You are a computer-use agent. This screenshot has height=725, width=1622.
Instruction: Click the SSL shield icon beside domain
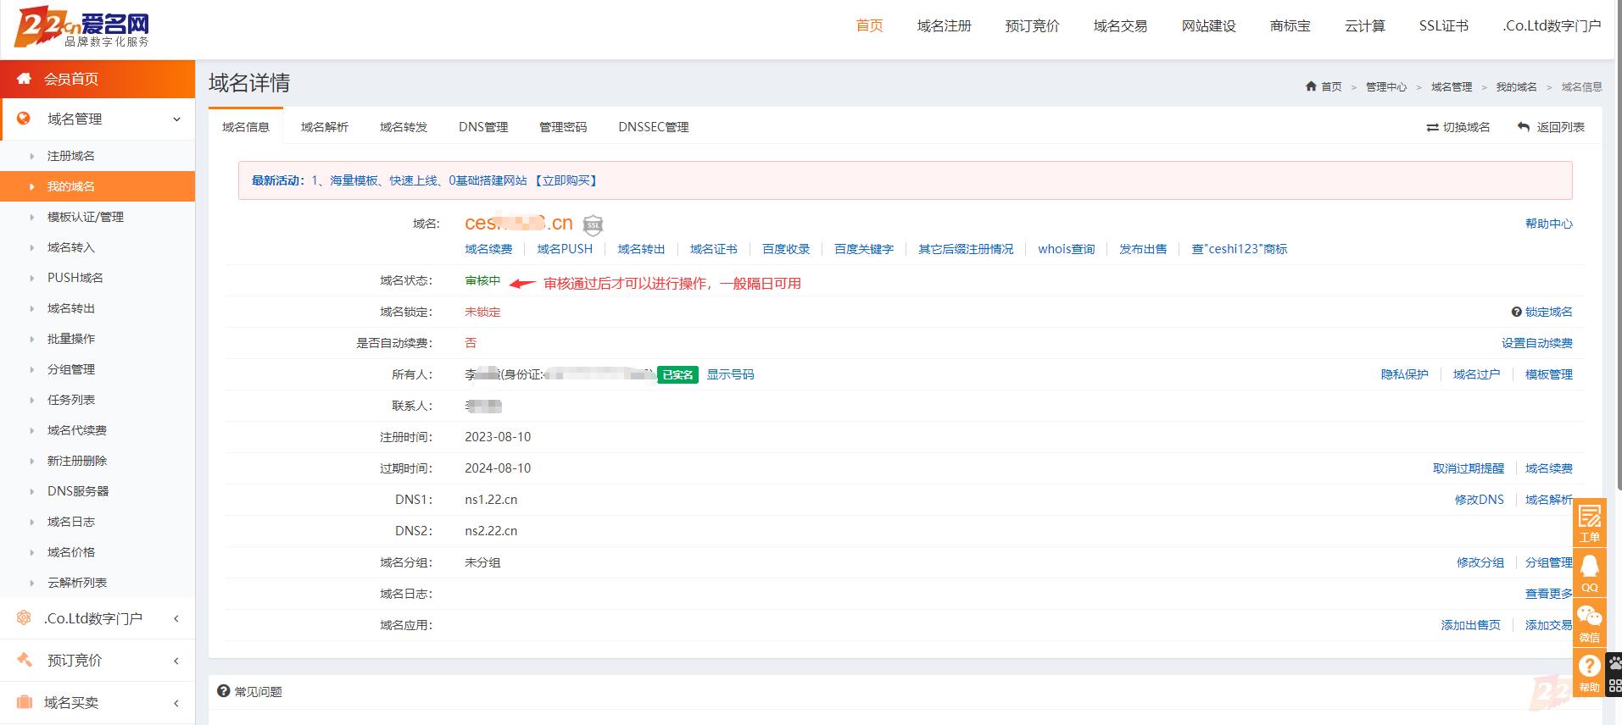click(x=594, y=224)
